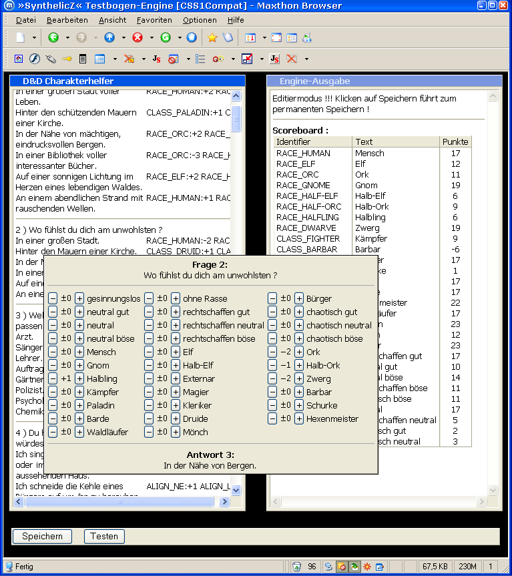Click left panel scroll-down arrow

coord(236,490)
